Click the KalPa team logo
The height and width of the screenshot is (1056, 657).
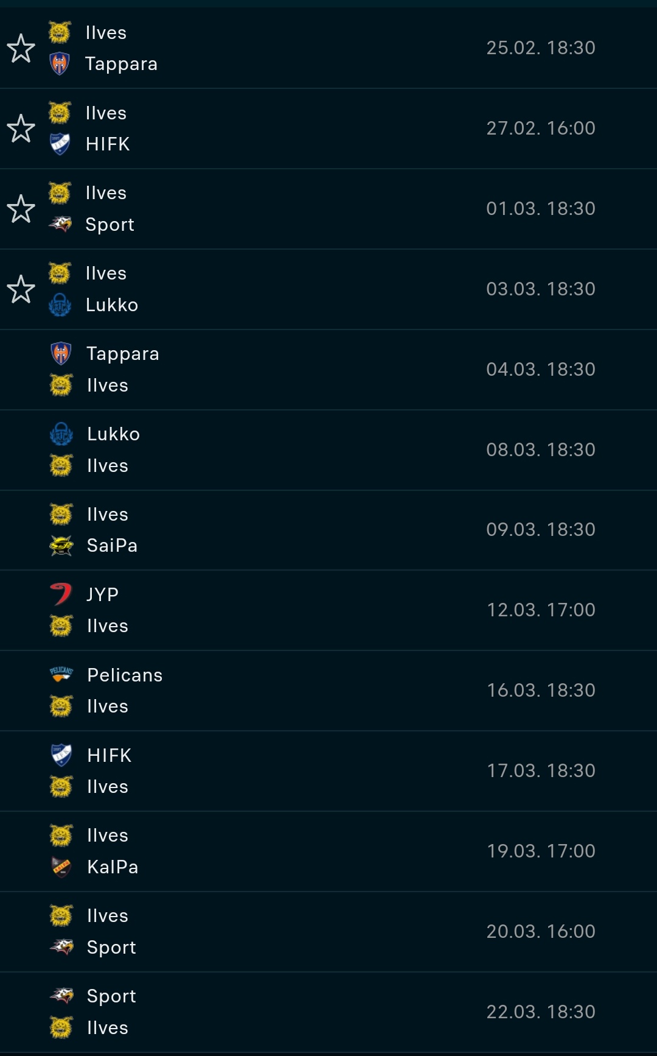[61, 867]
